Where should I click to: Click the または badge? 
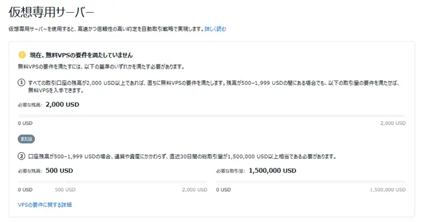[x=26, y=139]
